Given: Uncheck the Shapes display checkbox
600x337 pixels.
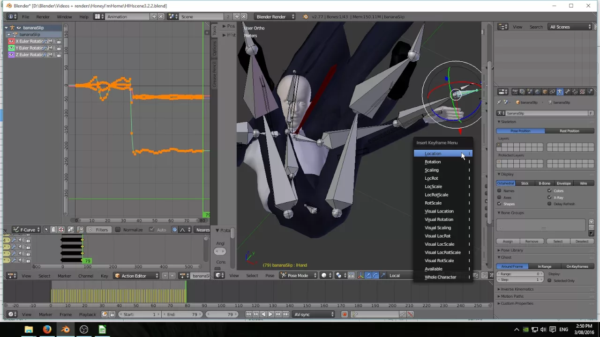Looking at the screenshot, I should 499,204.
